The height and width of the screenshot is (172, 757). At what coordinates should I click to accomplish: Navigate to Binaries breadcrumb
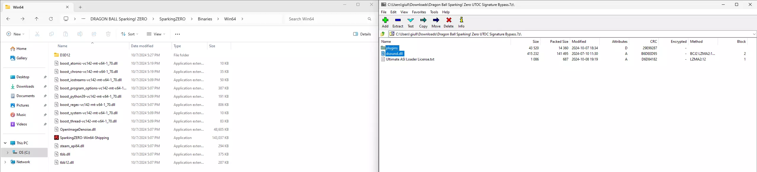click(x=205, y=19)
